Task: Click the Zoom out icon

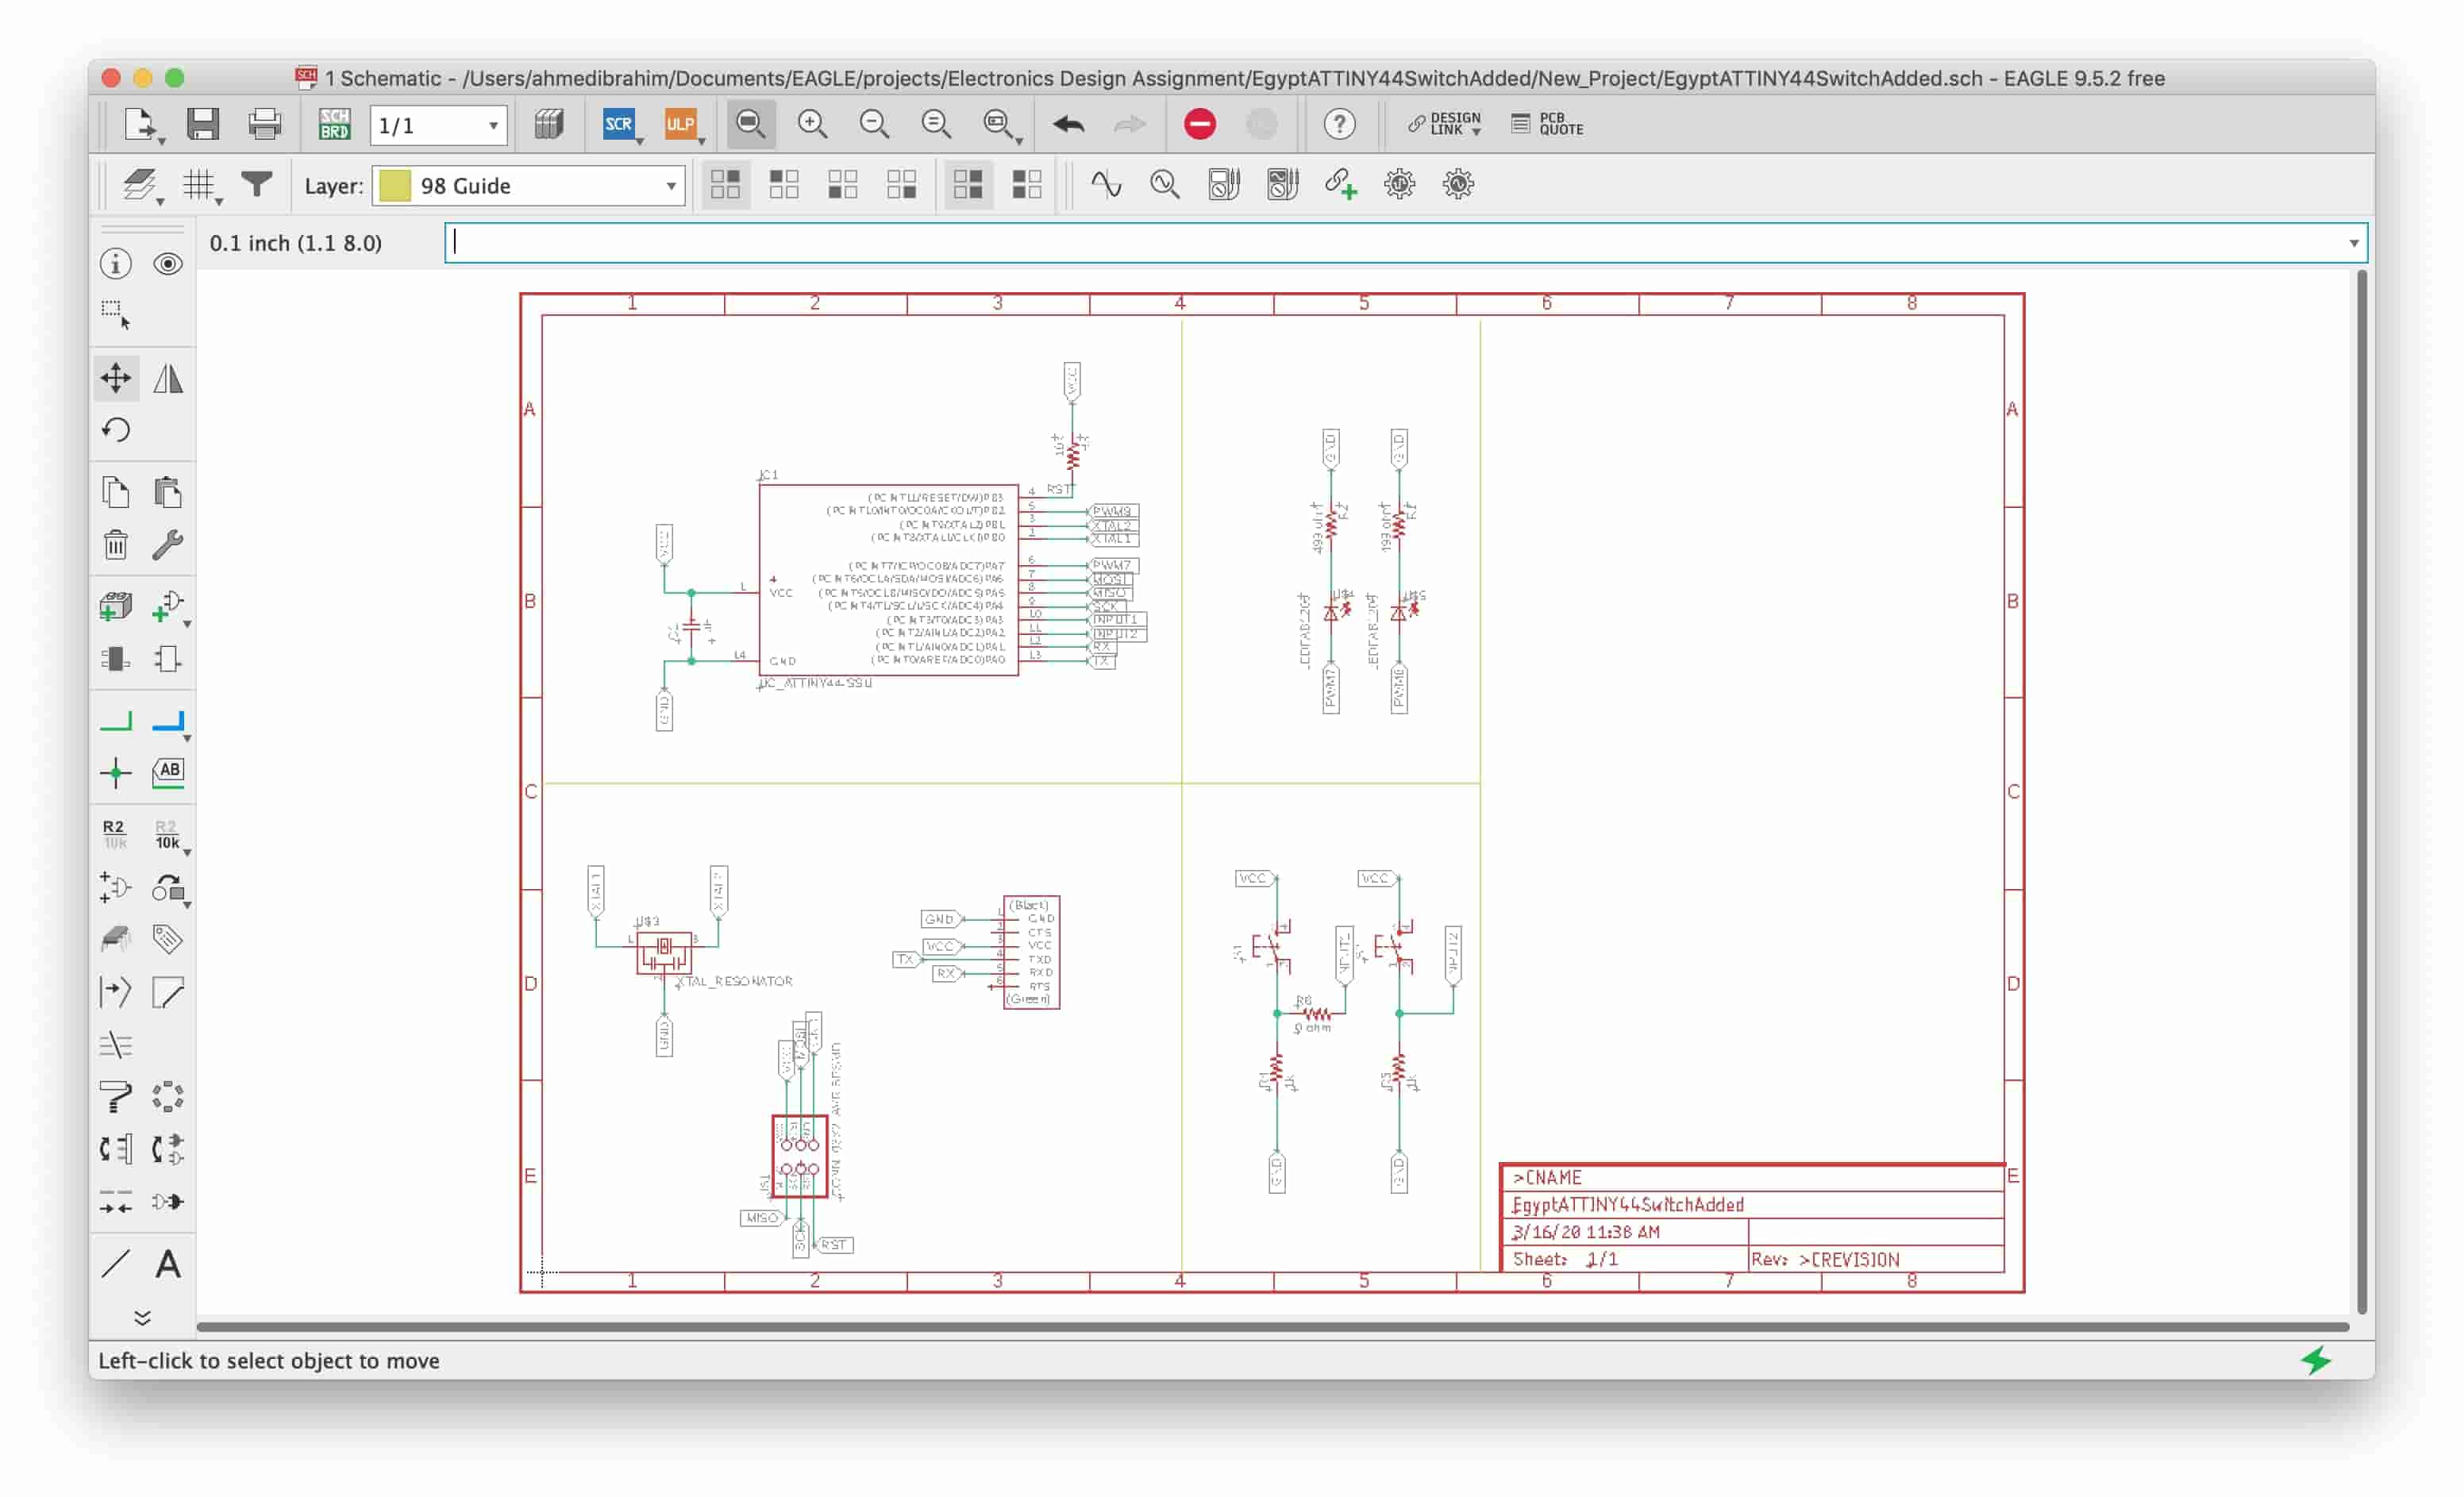Action: 874,124
